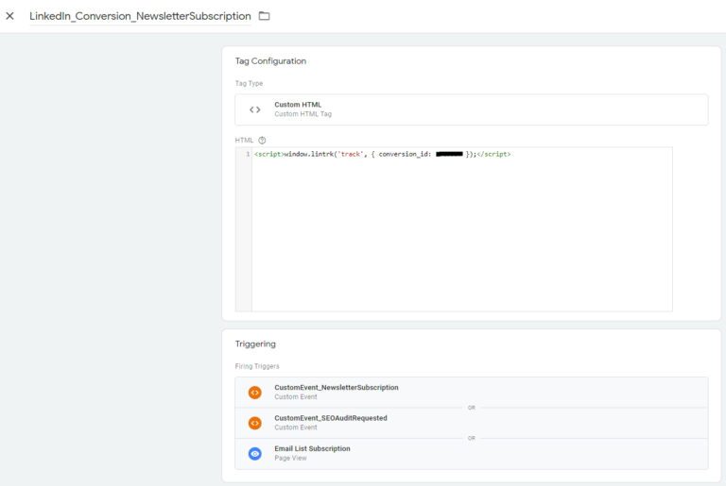
Task: Open the CustomEvent_NewsletterSubscription trigger
Action: [336, 388]
